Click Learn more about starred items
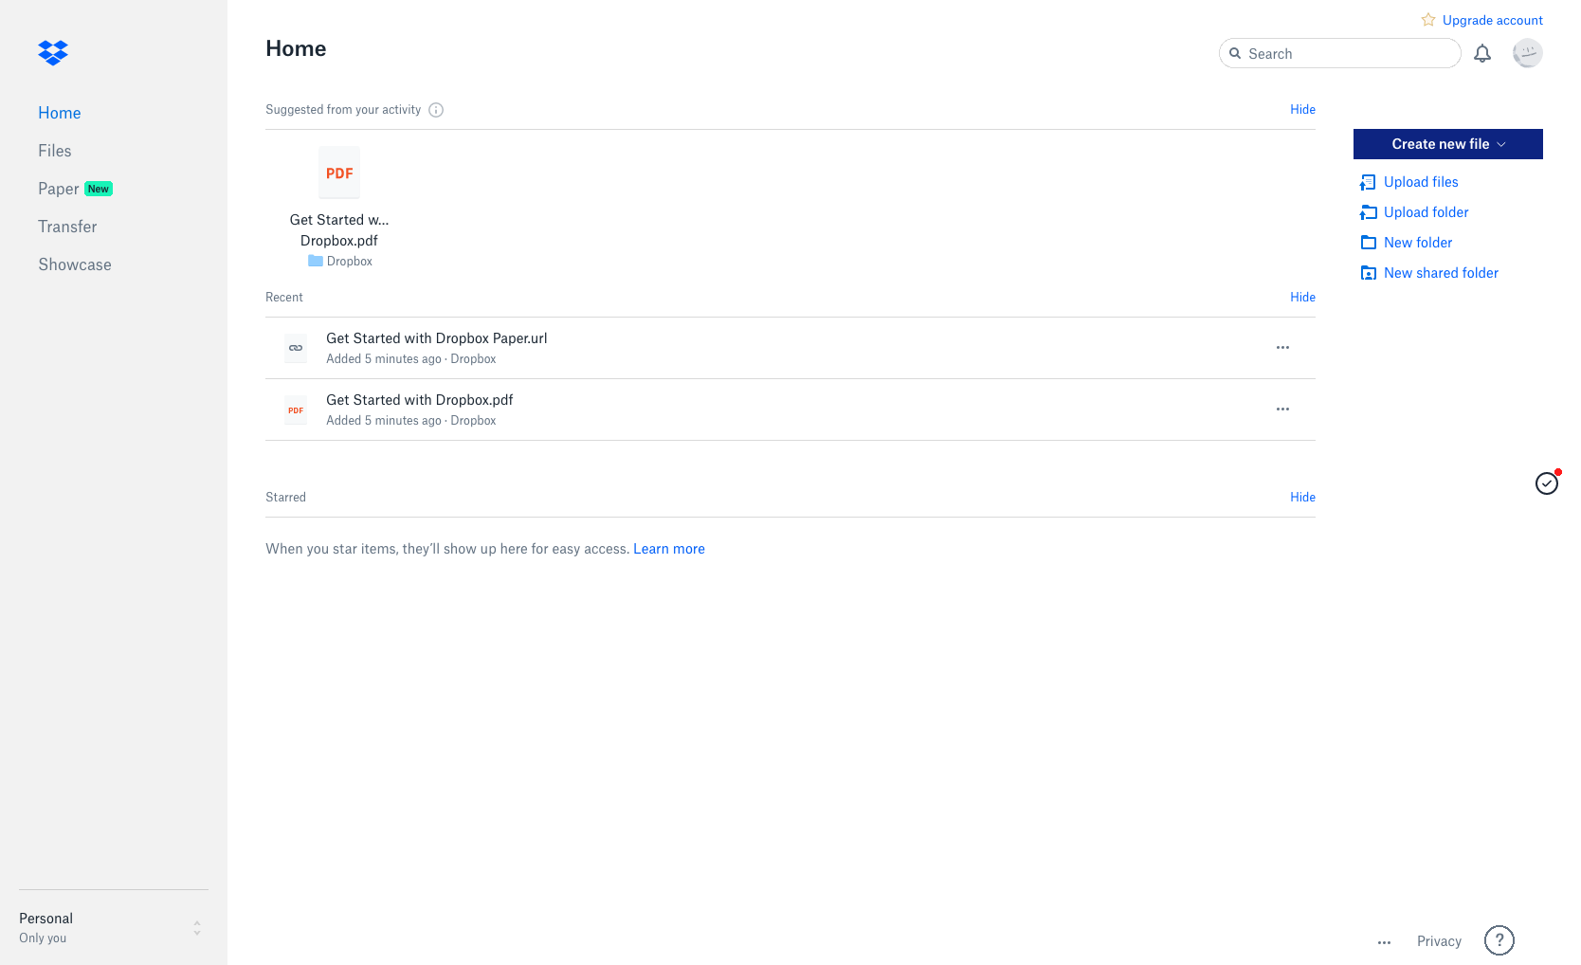 tap(669, 549)
